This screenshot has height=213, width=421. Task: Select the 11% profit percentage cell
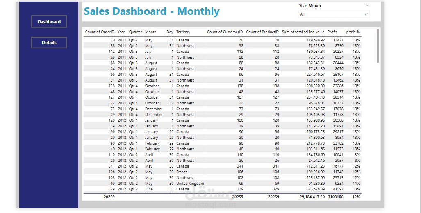tap(357, 184)
